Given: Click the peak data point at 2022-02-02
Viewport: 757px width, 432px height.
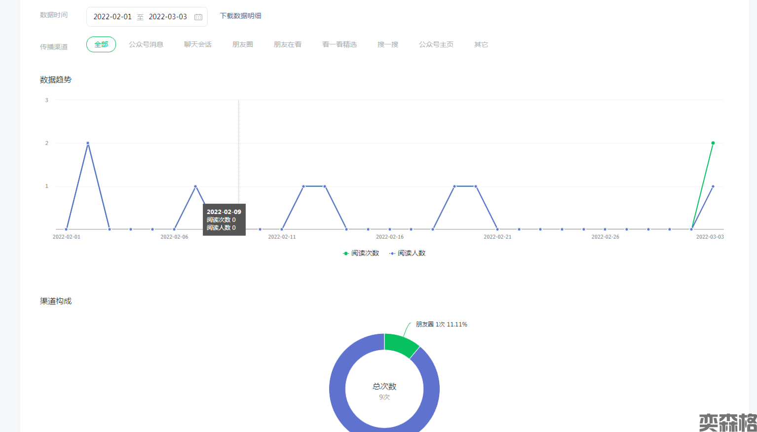Looking at the screenshot, I should 88,143.
